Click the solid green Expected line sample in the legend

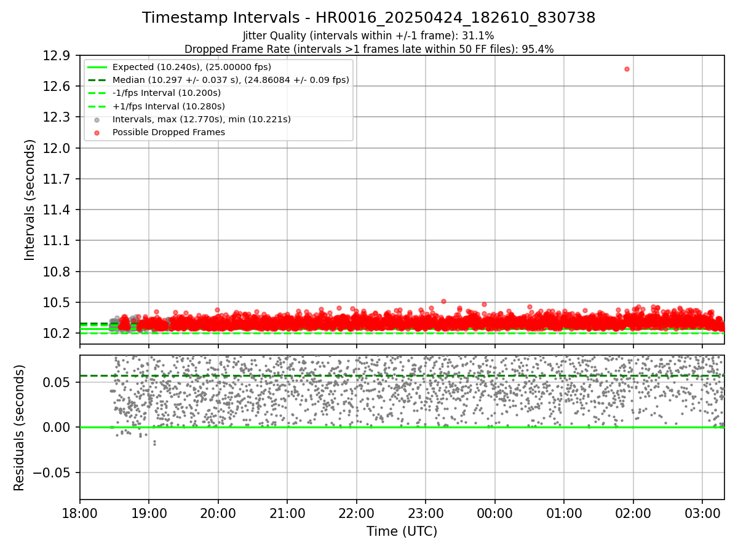point(97,67)
